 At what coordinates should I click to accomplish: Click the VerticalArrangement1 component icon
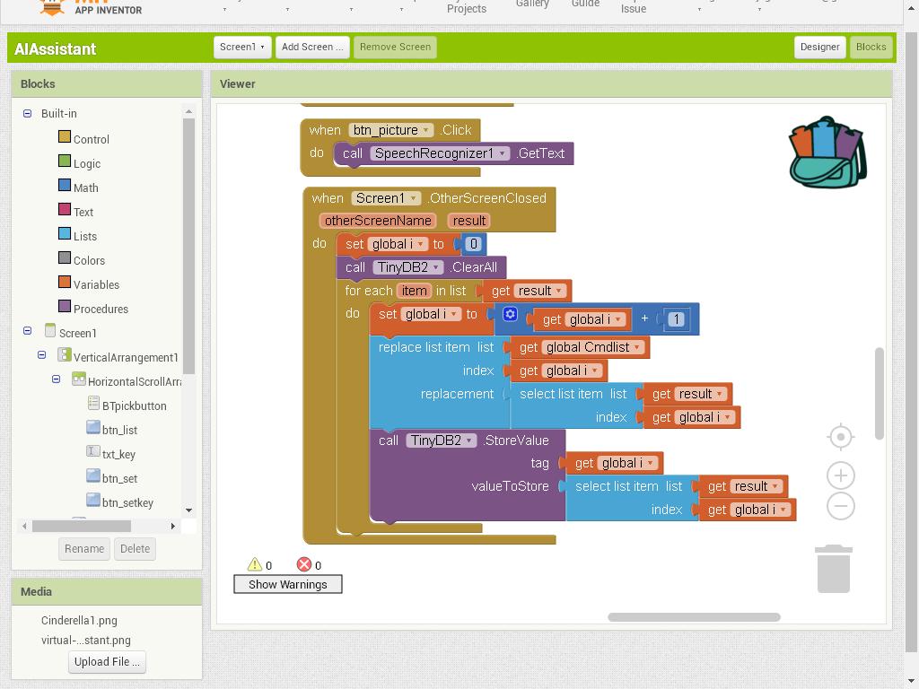[x=65, y=355]
